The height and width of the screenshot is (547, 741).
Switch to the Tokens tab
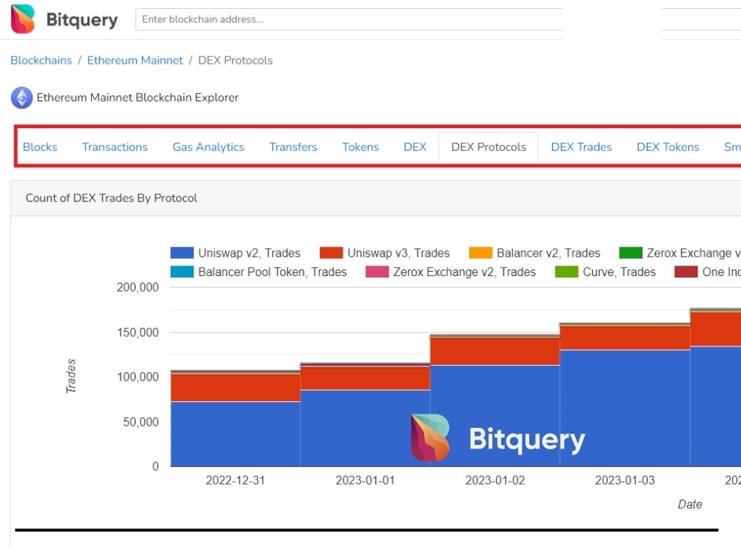[361, 147]
